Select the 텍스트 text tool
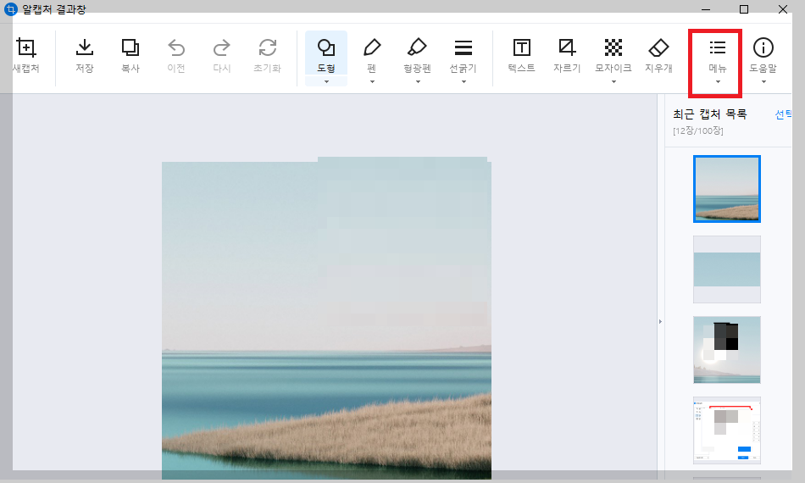This screenshot has height=483, width=805. [522, 54]
